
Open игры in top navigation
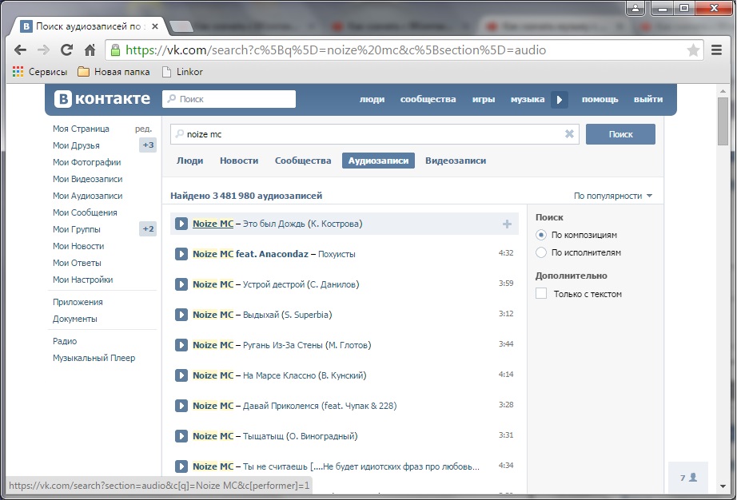[483, 100]
